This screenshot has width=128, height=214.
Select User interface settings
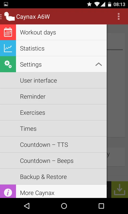tap(53, 80)
